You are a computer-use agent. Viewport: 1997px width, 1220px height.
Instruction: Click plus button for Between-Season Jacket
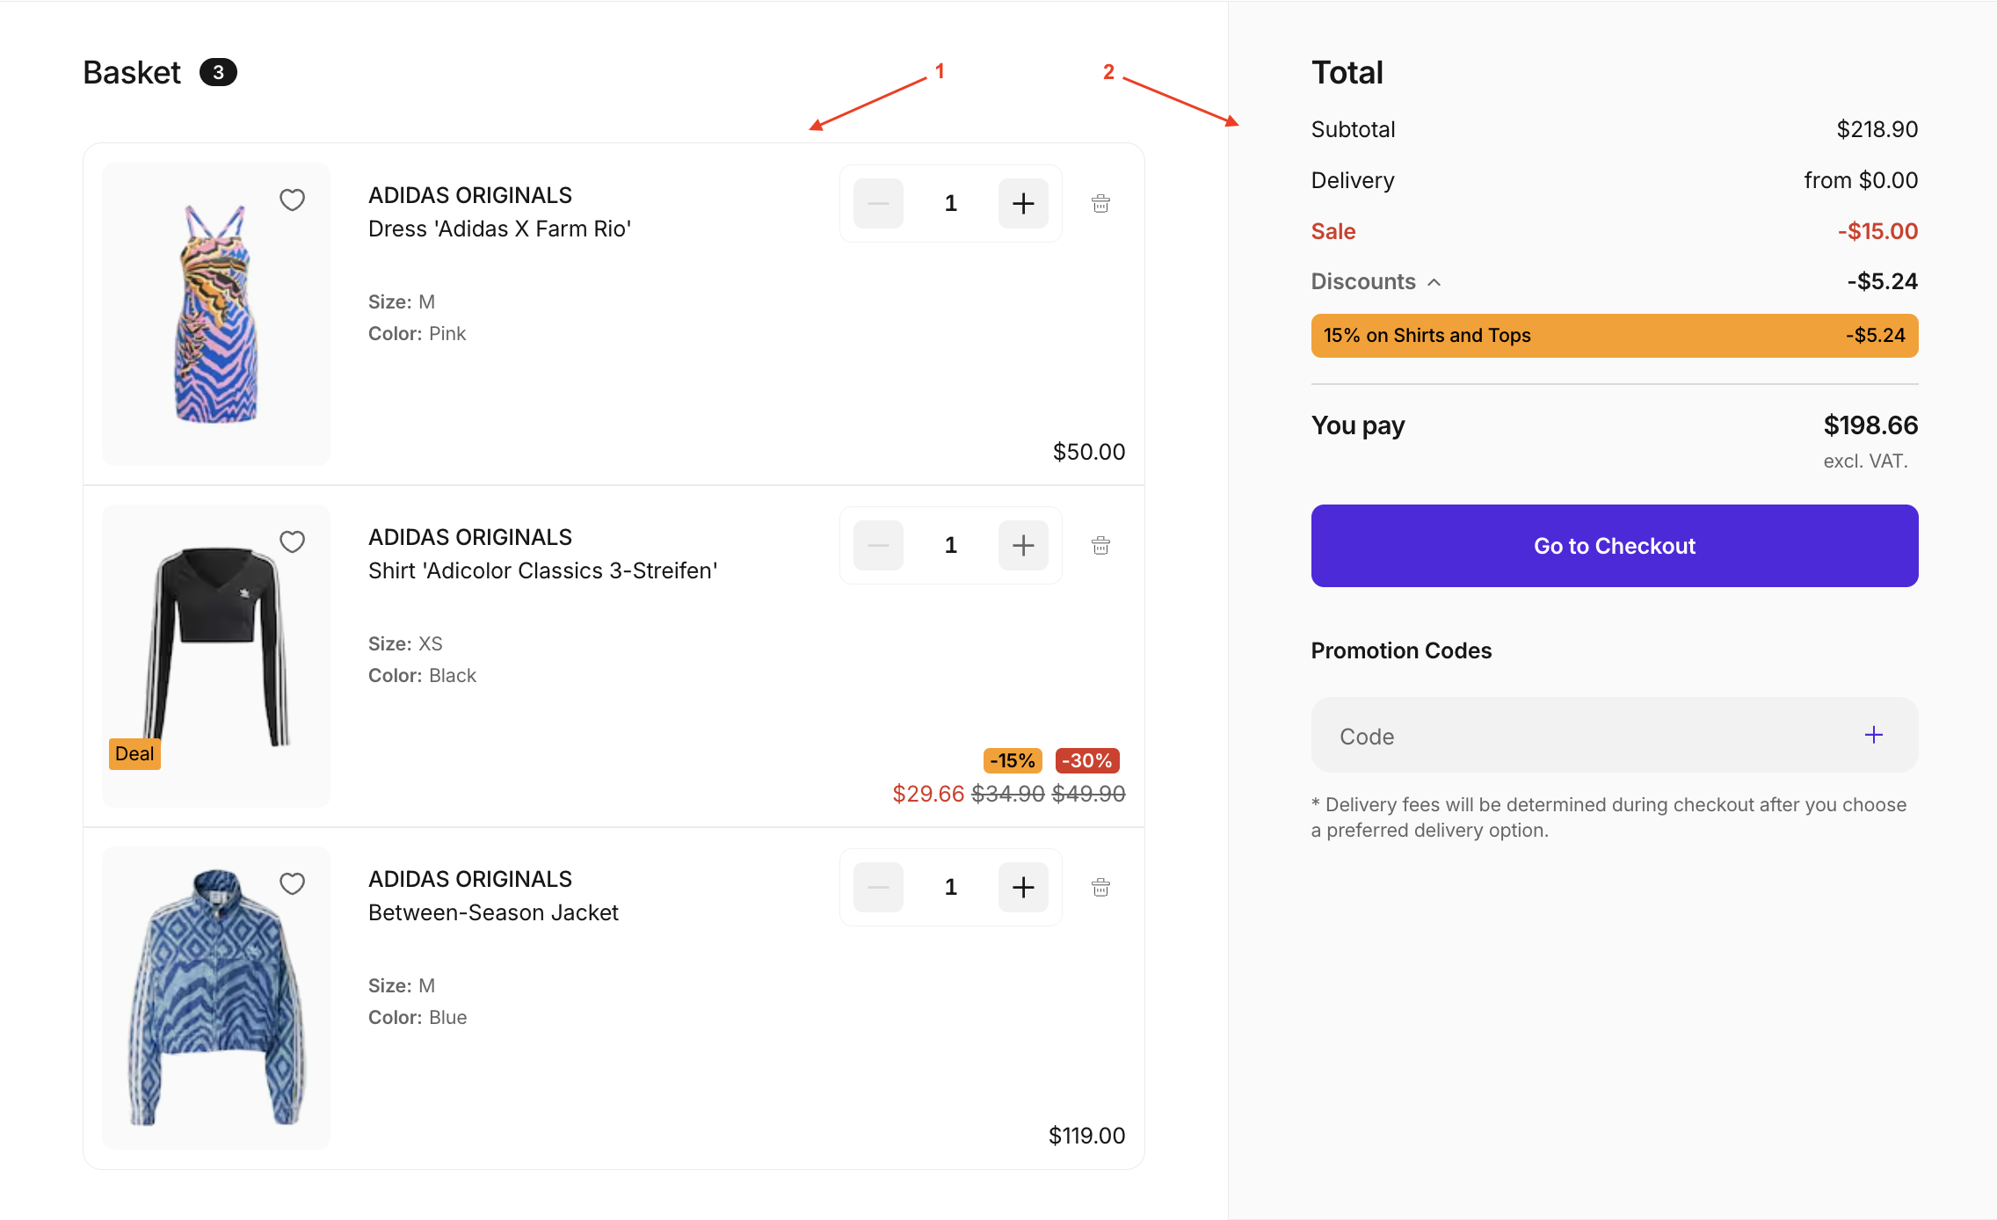tap(1023, 888)
